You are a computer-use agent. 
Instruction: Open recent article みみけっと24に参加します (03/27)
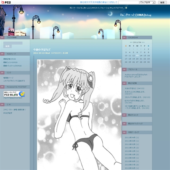135,93
